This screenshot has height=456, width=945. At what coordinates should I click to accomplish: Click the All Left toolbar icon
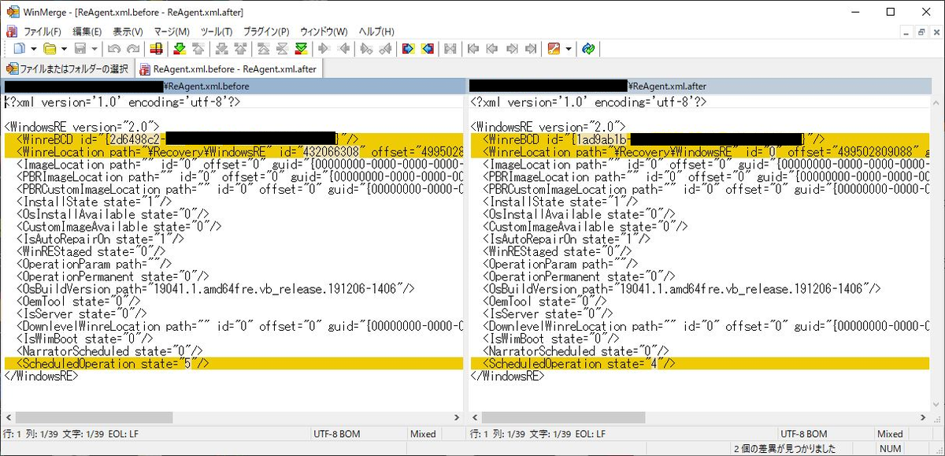click(428, 49)
